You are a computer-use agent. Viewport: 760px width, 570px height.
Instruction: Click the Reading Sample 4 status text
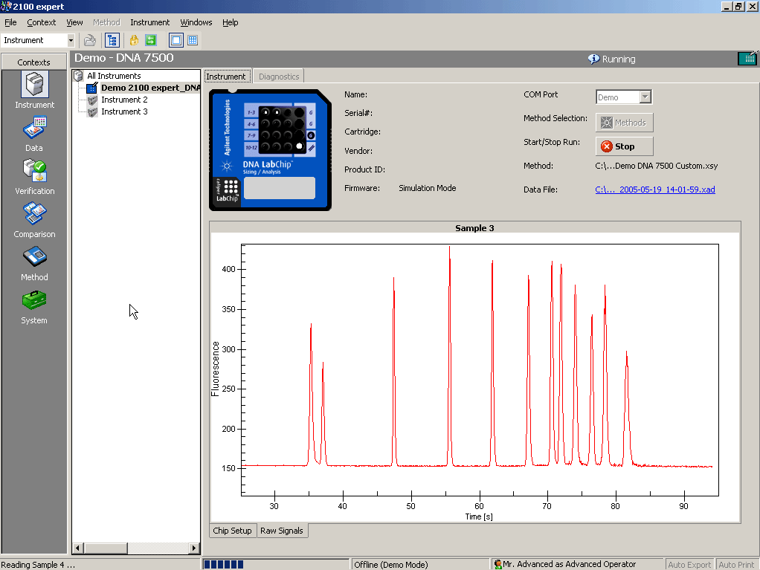click(38, 565)
